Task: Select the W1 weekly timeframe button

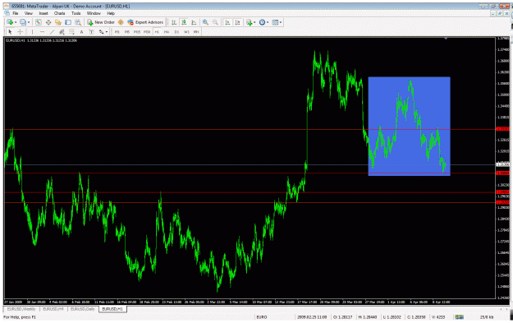Action: click(x=186, y=32)
